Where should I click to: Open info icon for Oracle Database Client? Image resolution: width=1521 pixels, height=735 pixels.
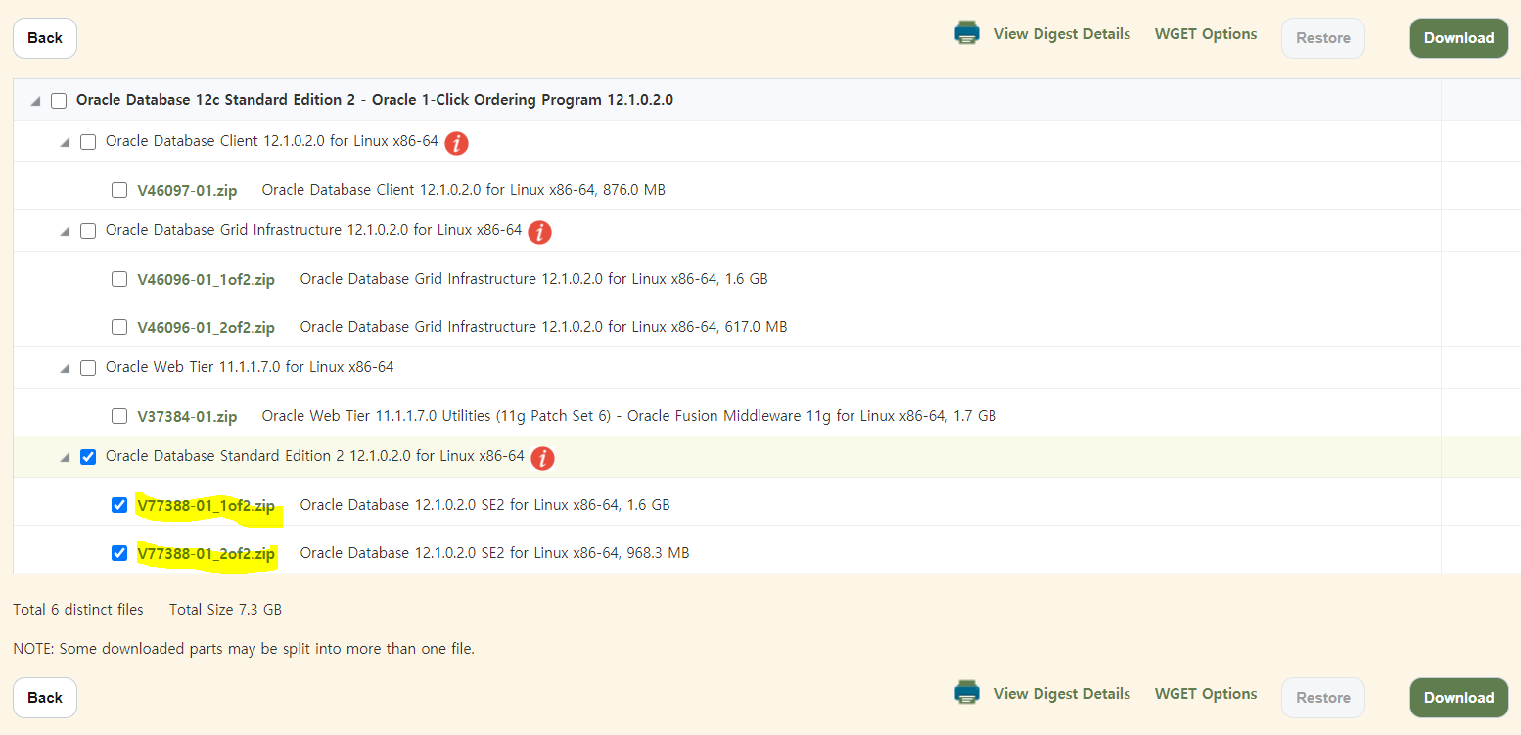(x=456, y=143)
